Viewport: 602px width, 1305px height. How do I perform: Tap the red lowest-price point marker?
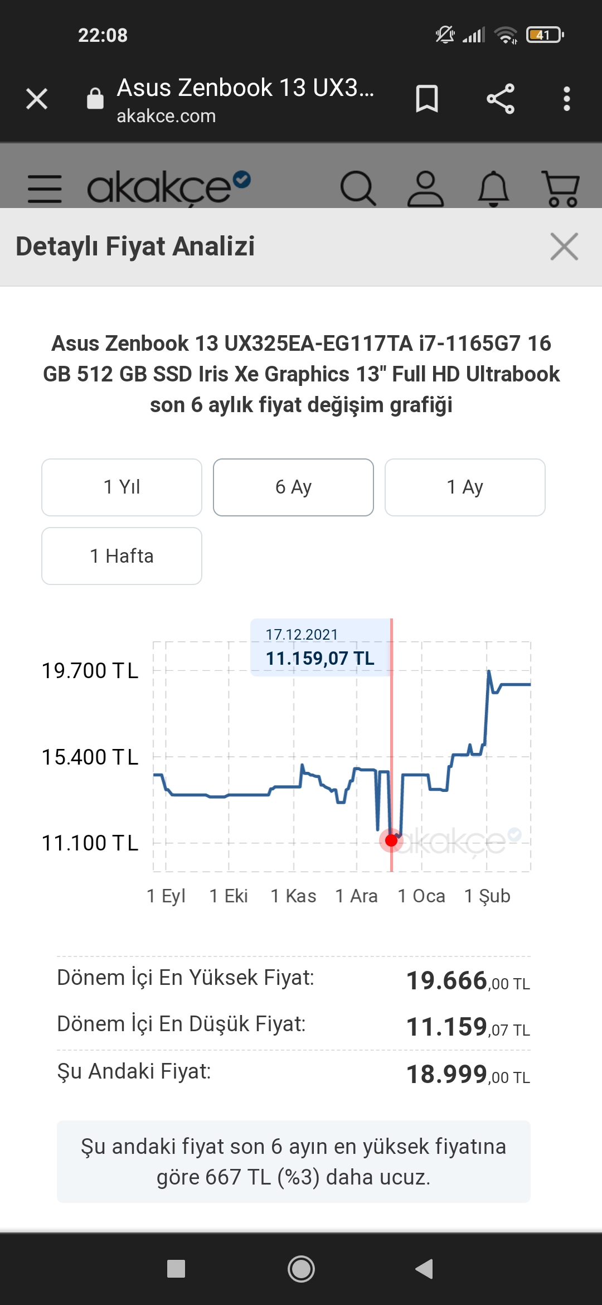point(391,840)
